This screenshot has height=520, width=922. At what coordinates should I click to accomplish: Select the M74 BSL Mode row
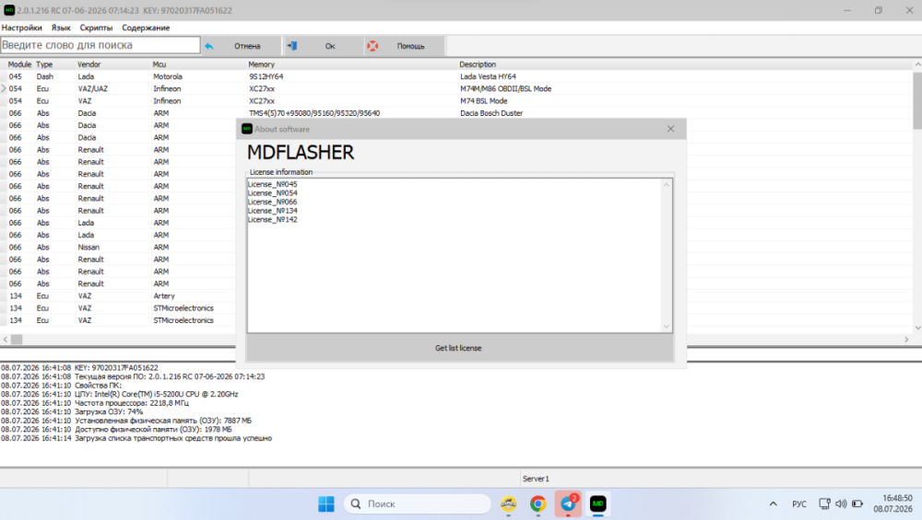pos(458,101)
